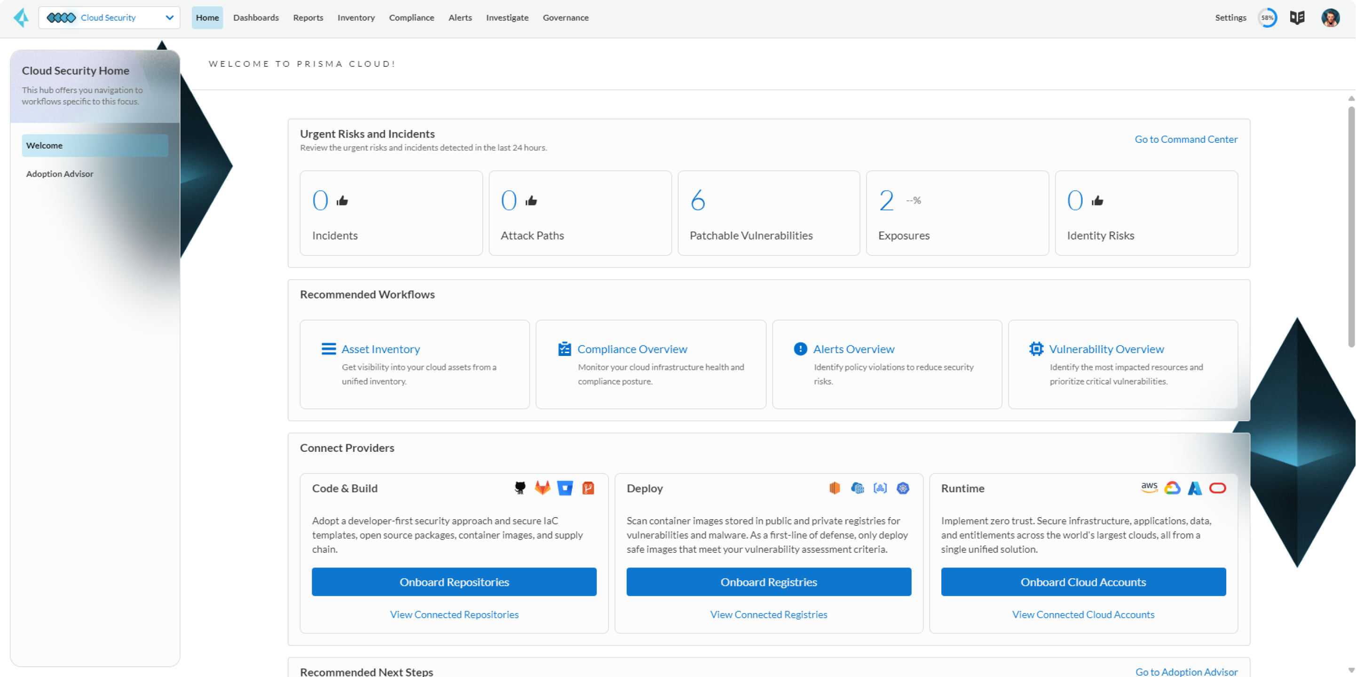The height and width of the screenshot is (677, 1356).
Task: Open Settings in the top bar
Action: click(1230, 17)
